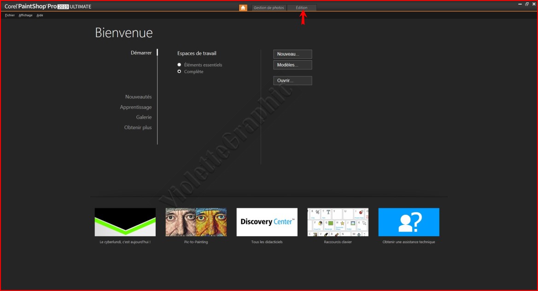Open the Pic-to-Painting thumbnail

pyautogui.click(x=196, y=222)
